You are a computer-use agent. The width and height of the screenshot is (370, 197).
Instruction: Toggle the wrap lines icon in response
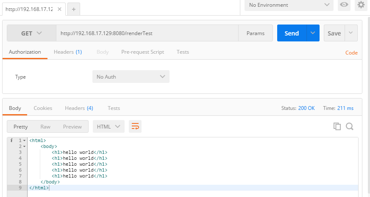pyautogui.click(x=135, y=126)
